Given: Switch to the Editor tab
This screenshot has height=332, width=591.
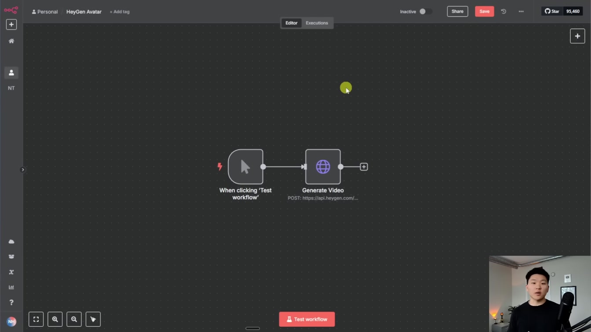Looking at the screenshot, I should click(291, 23).
